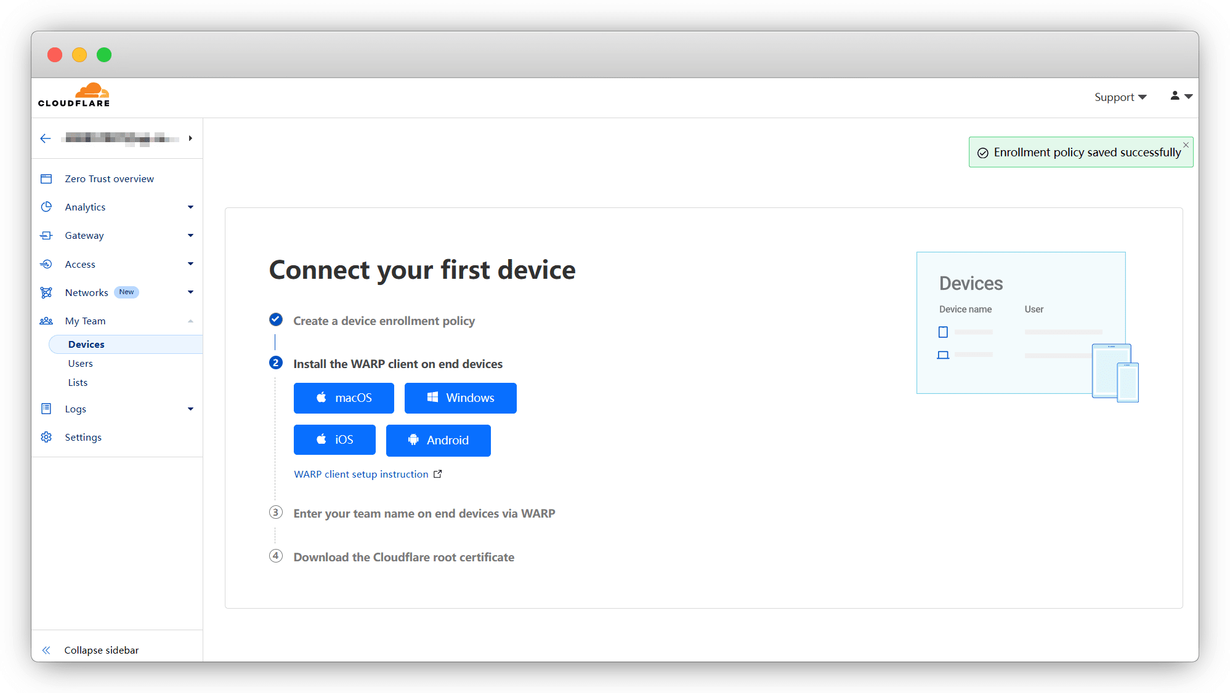
Task: Click the Devices illustration thumbnail
Action: [1027, 327]
